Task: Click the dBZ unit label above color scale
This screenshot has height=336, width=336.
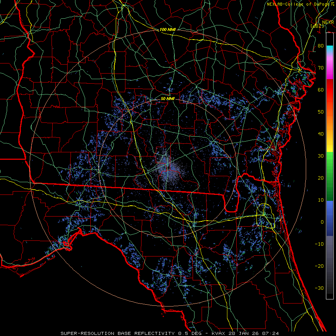Action: click(x=317, y=26)
